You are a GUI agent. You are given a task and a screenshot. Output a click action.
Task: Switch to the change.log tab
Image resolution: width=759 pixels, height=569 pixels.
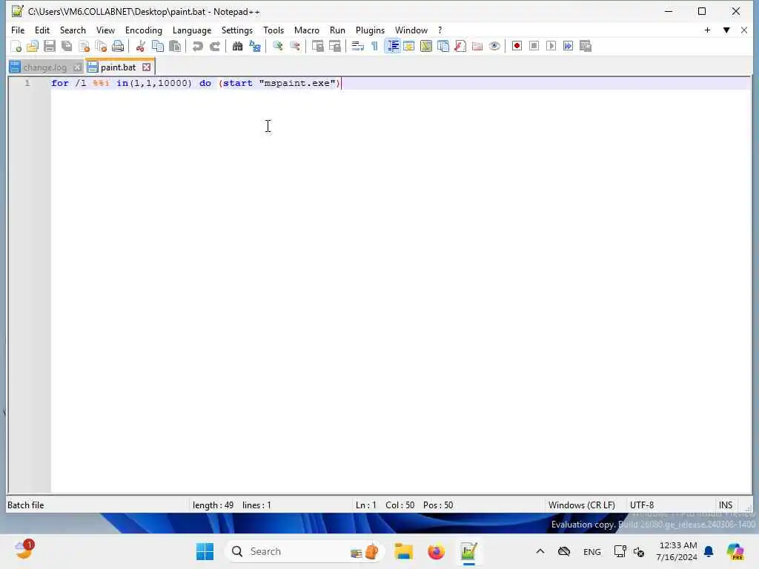(x=44, y=67)
